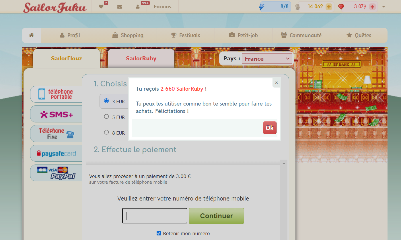The width and height of the screenshot is (401, 240).
Task: Click the 3.00 € payment notice text
Action: click(x=140, y=176)
